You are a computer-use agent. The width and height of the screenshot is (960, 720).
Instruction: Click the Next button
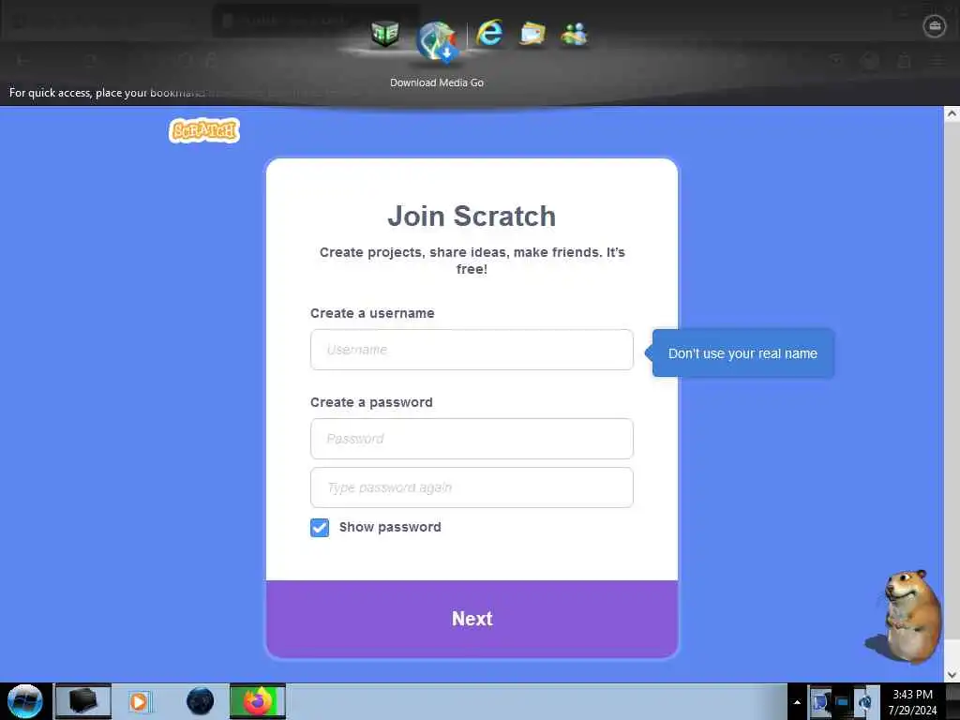(x=472, y=619)
